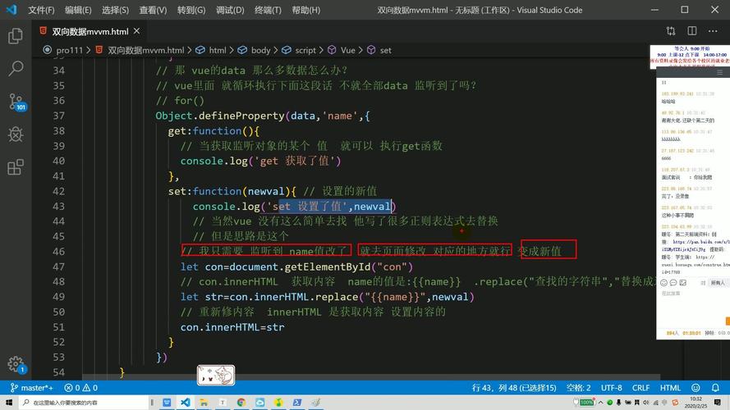The height and width of the screenshot is (410, 730).
Task: Open the 帮助(H) menu
Action: click(x=305, y=10)
